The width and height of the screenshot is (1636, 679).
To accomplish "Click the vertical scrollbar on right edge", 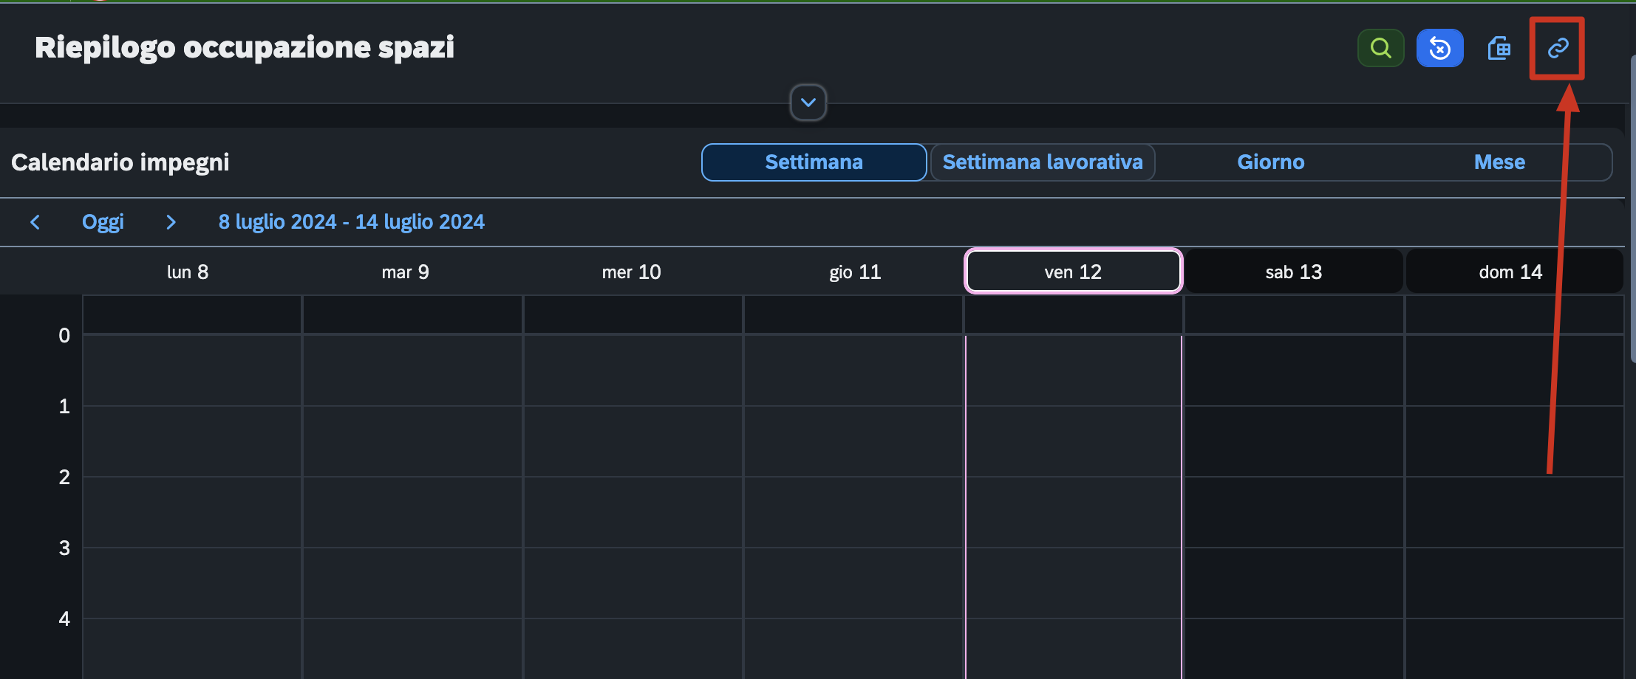I will (1632, 208).
